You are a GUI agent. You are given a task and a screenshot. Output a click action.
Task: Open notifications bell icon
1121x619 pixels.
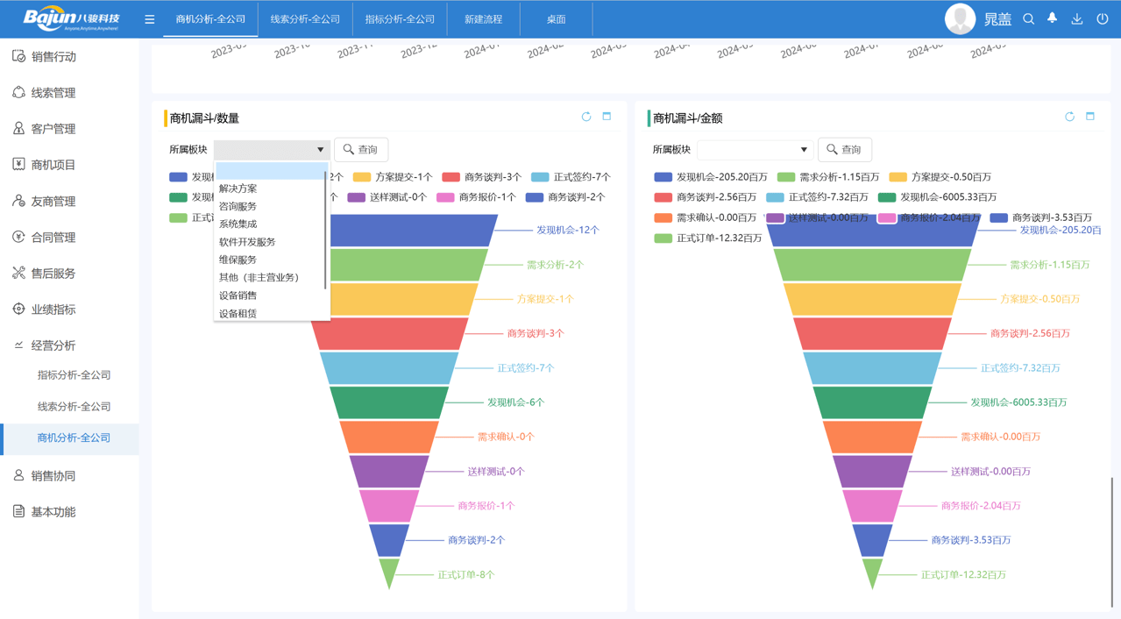[x=1053, y=18]
